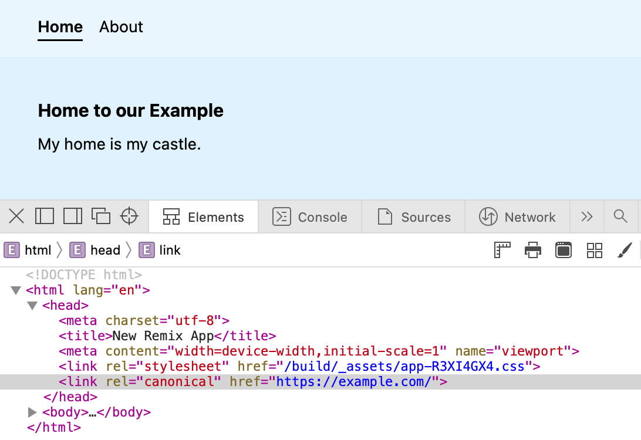Expand the body element node
The width and height of the screenshot is (641, 440).
click(32, 412)
